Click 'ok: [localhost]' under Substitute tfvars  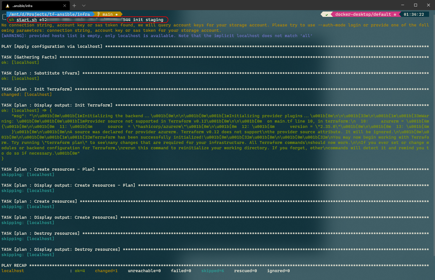point(20,78)
